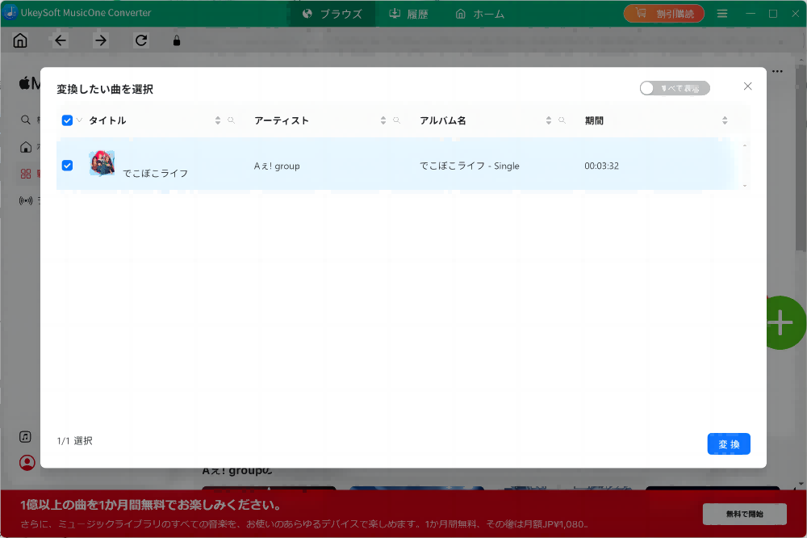
Task: Click the Aぇ! group artist cell
Action: (x=277, y=166)
